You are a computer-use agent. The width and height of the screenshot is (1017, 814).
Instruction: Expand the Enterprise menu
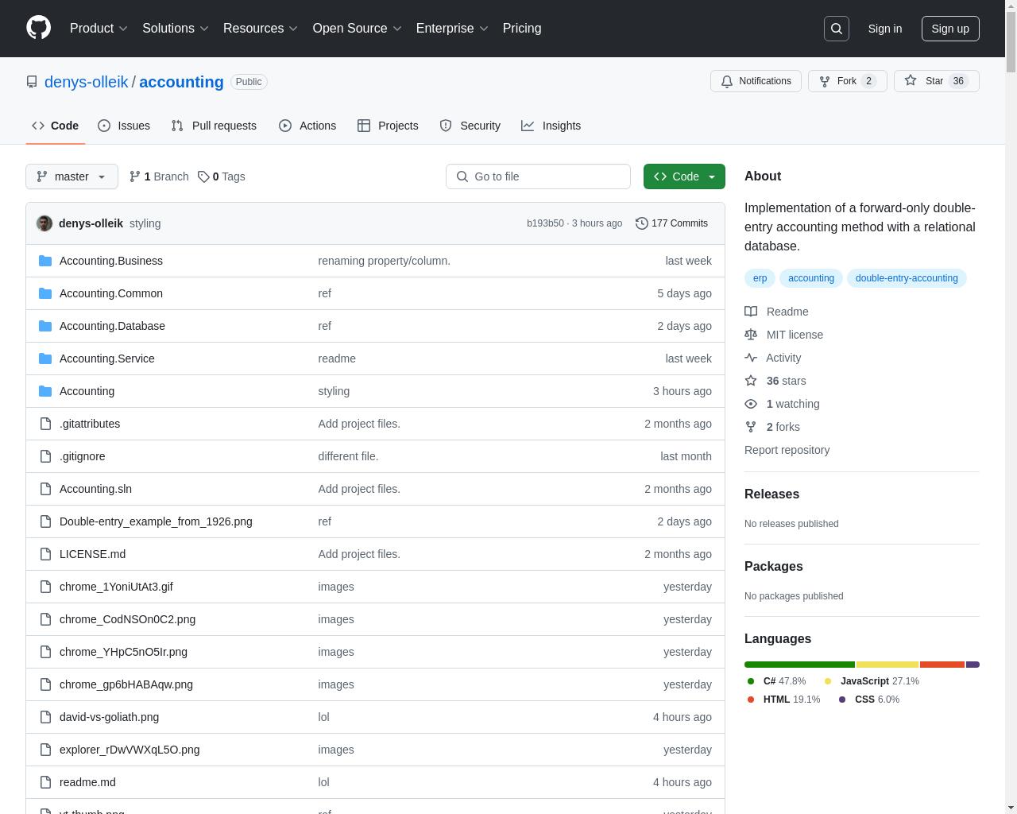pos(452,28)
